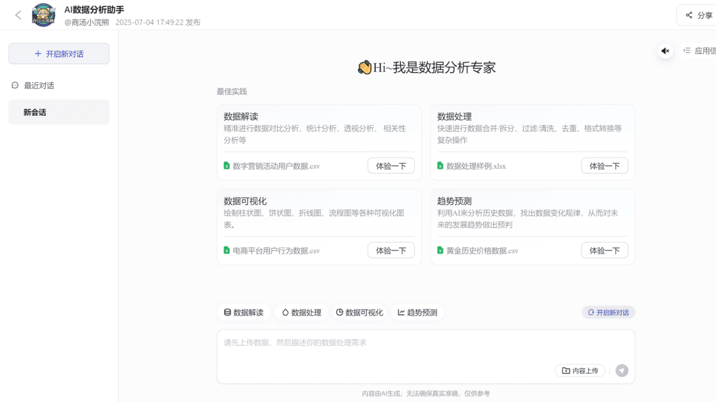Select the 数据可视化 card title
This screenshot has width=716, height=402.
click(245, 201)
